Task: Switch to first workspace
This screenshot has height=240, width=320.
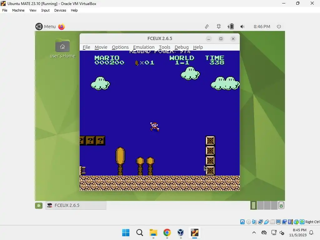Action: coord(254,205)
